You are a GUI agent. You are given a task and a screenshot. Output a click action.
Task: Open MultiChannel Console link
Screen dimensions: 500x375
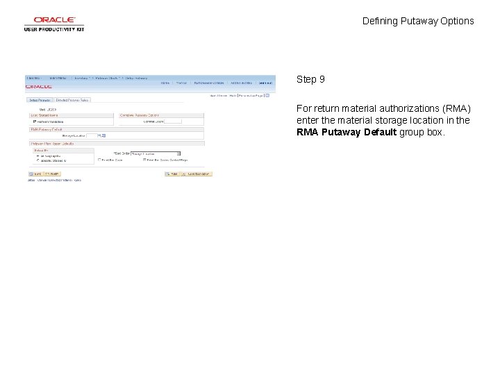(x=209, y=83)
